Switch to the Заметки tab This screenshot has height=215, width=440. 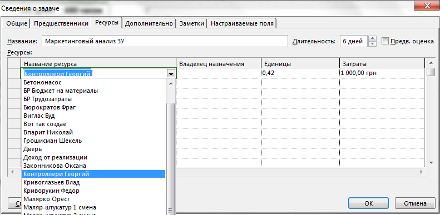pyautogui.click(x=192, y=23)
